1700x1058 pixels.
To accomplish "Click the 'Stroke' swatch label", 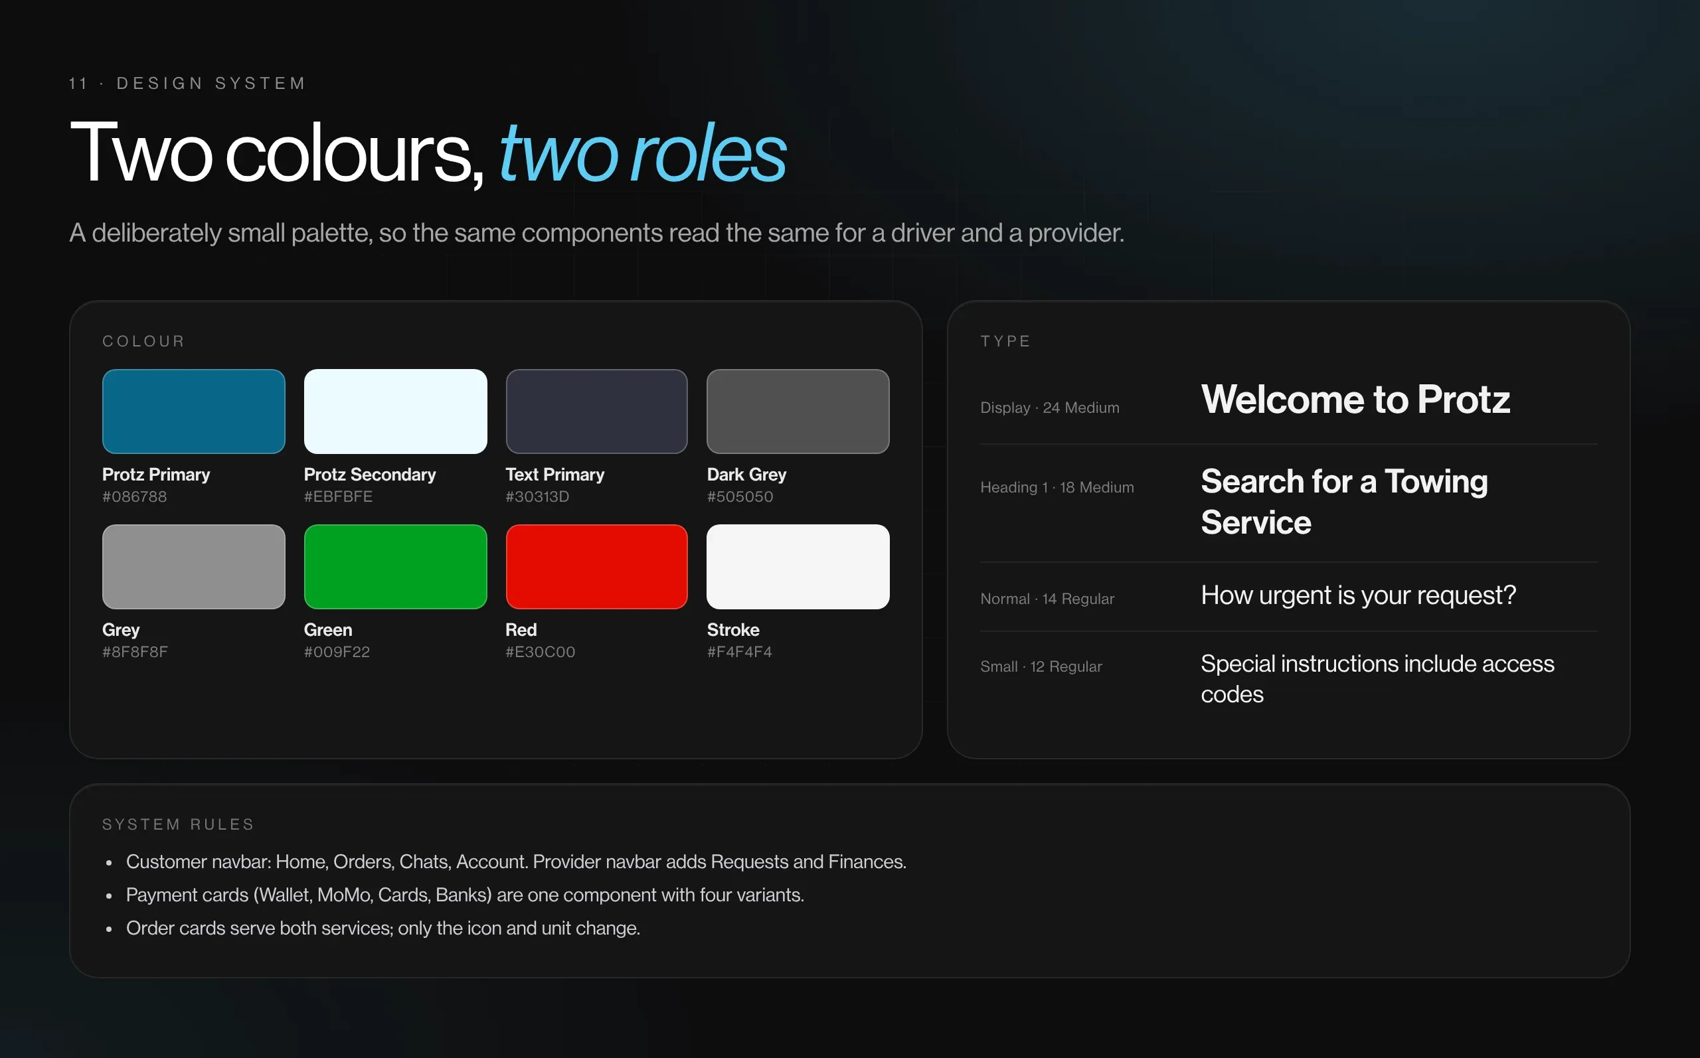I will [732, 630].
